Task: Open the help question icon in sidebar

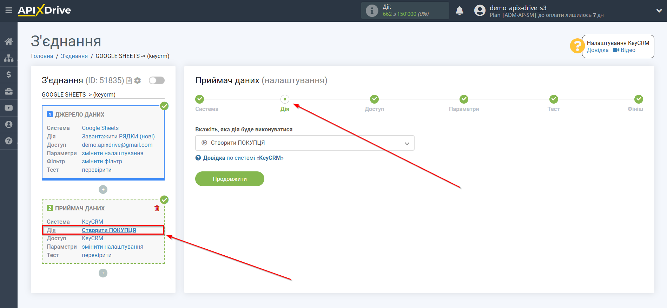Action: (x=9, y=141)
